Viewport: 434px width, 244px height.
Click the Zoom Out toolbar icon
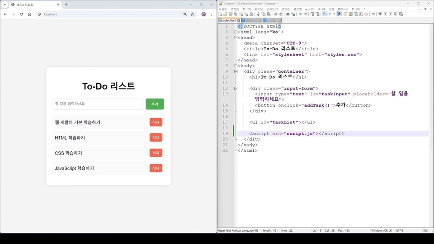[x=305, y=14]
